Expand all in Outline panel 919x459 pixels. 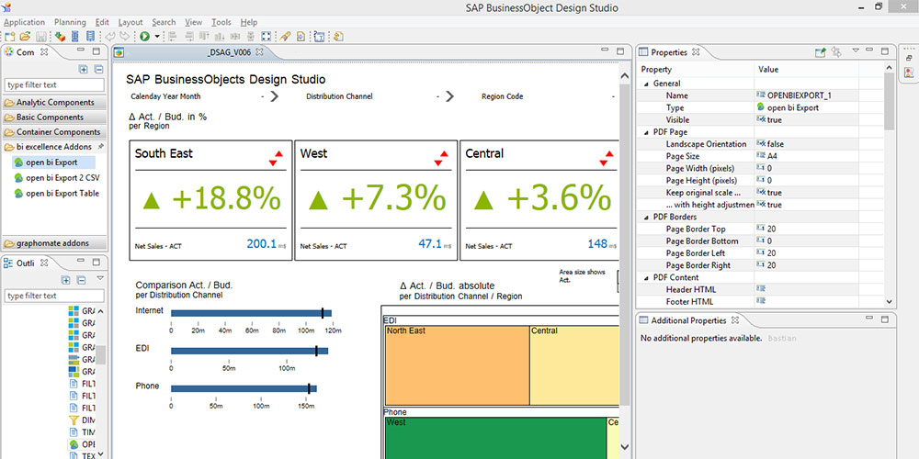click(x=65, y=280)
